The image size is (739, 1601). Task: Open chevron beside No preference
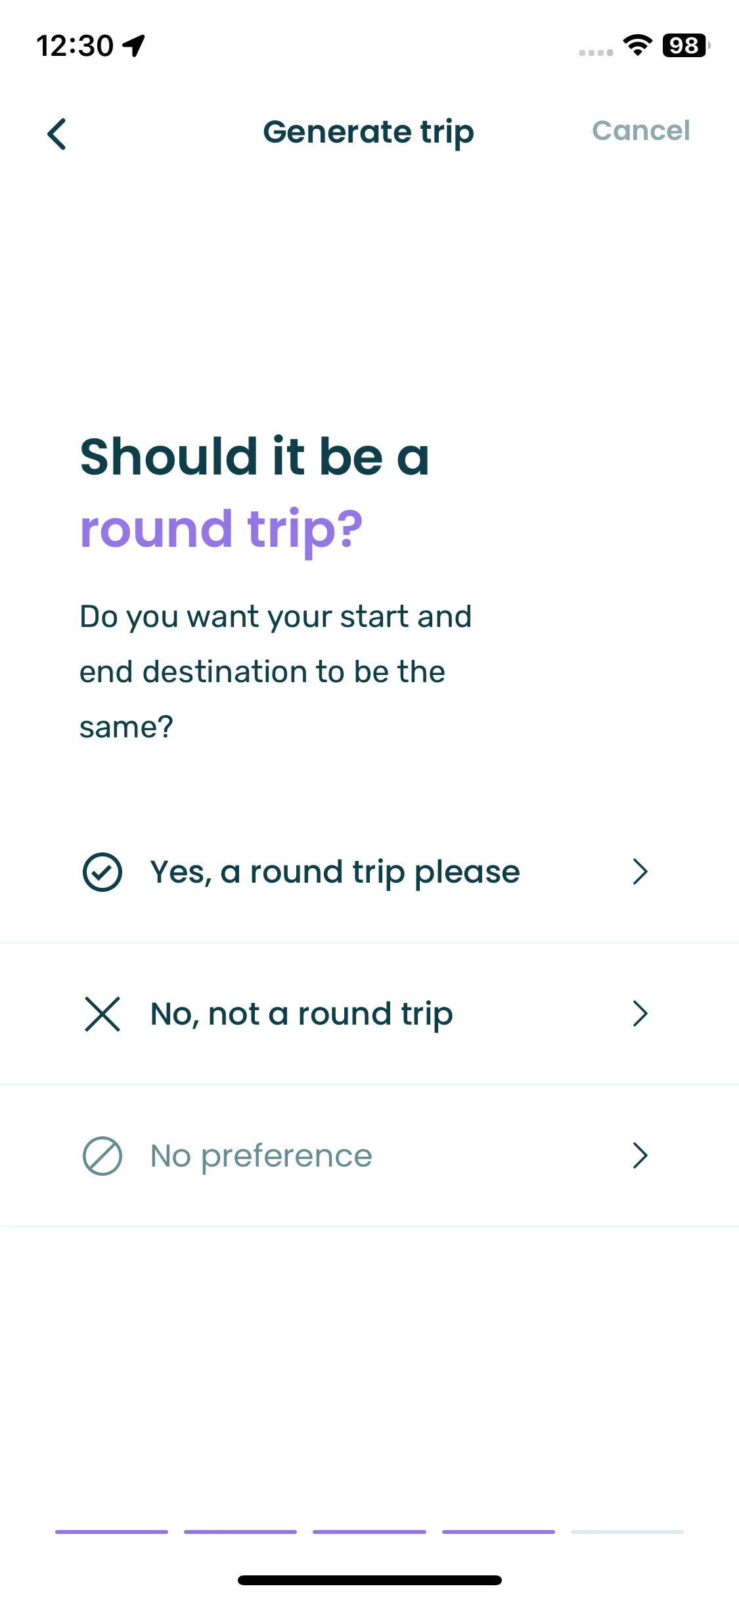(x=640, y=1156)
